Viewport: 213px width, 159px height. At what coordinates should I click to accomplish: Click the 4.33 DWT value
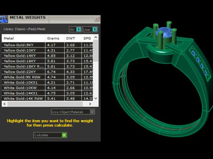click(71, 72)
